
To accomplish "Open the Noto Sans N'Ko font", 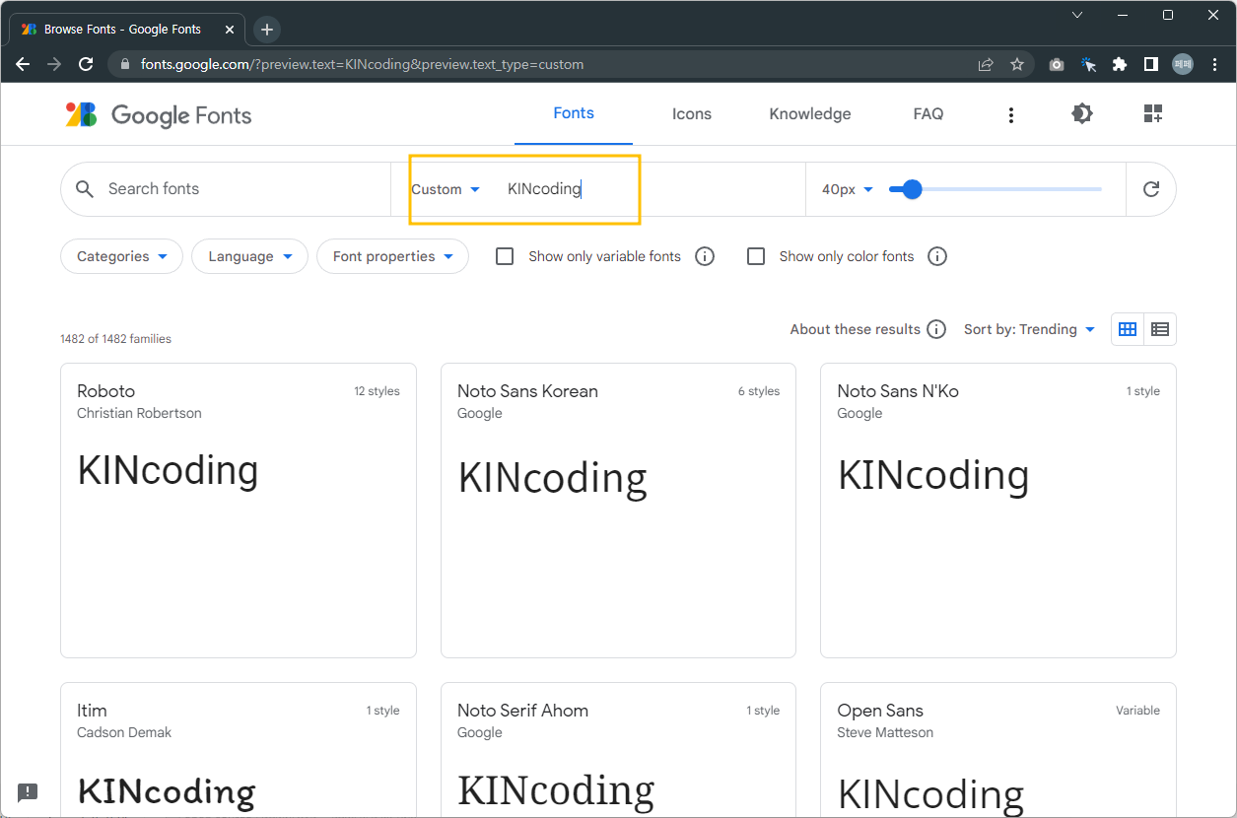I will pos(998,511).
